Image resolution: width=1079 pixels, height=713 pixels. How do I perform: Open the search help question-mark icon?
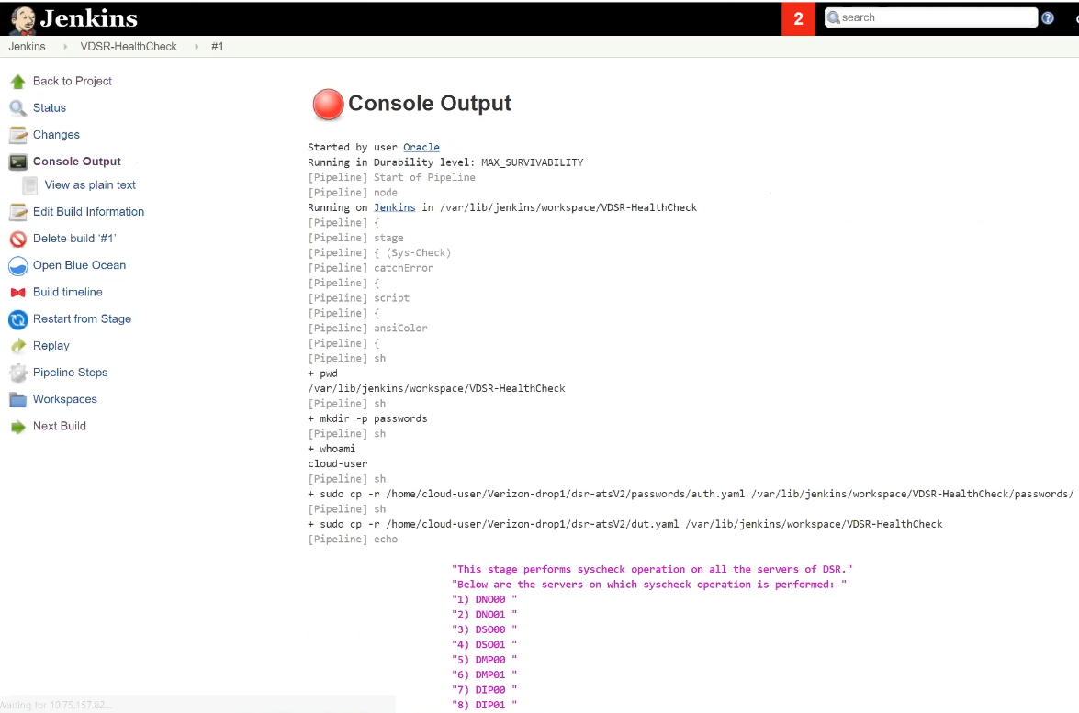click(x=1048, y=17)
